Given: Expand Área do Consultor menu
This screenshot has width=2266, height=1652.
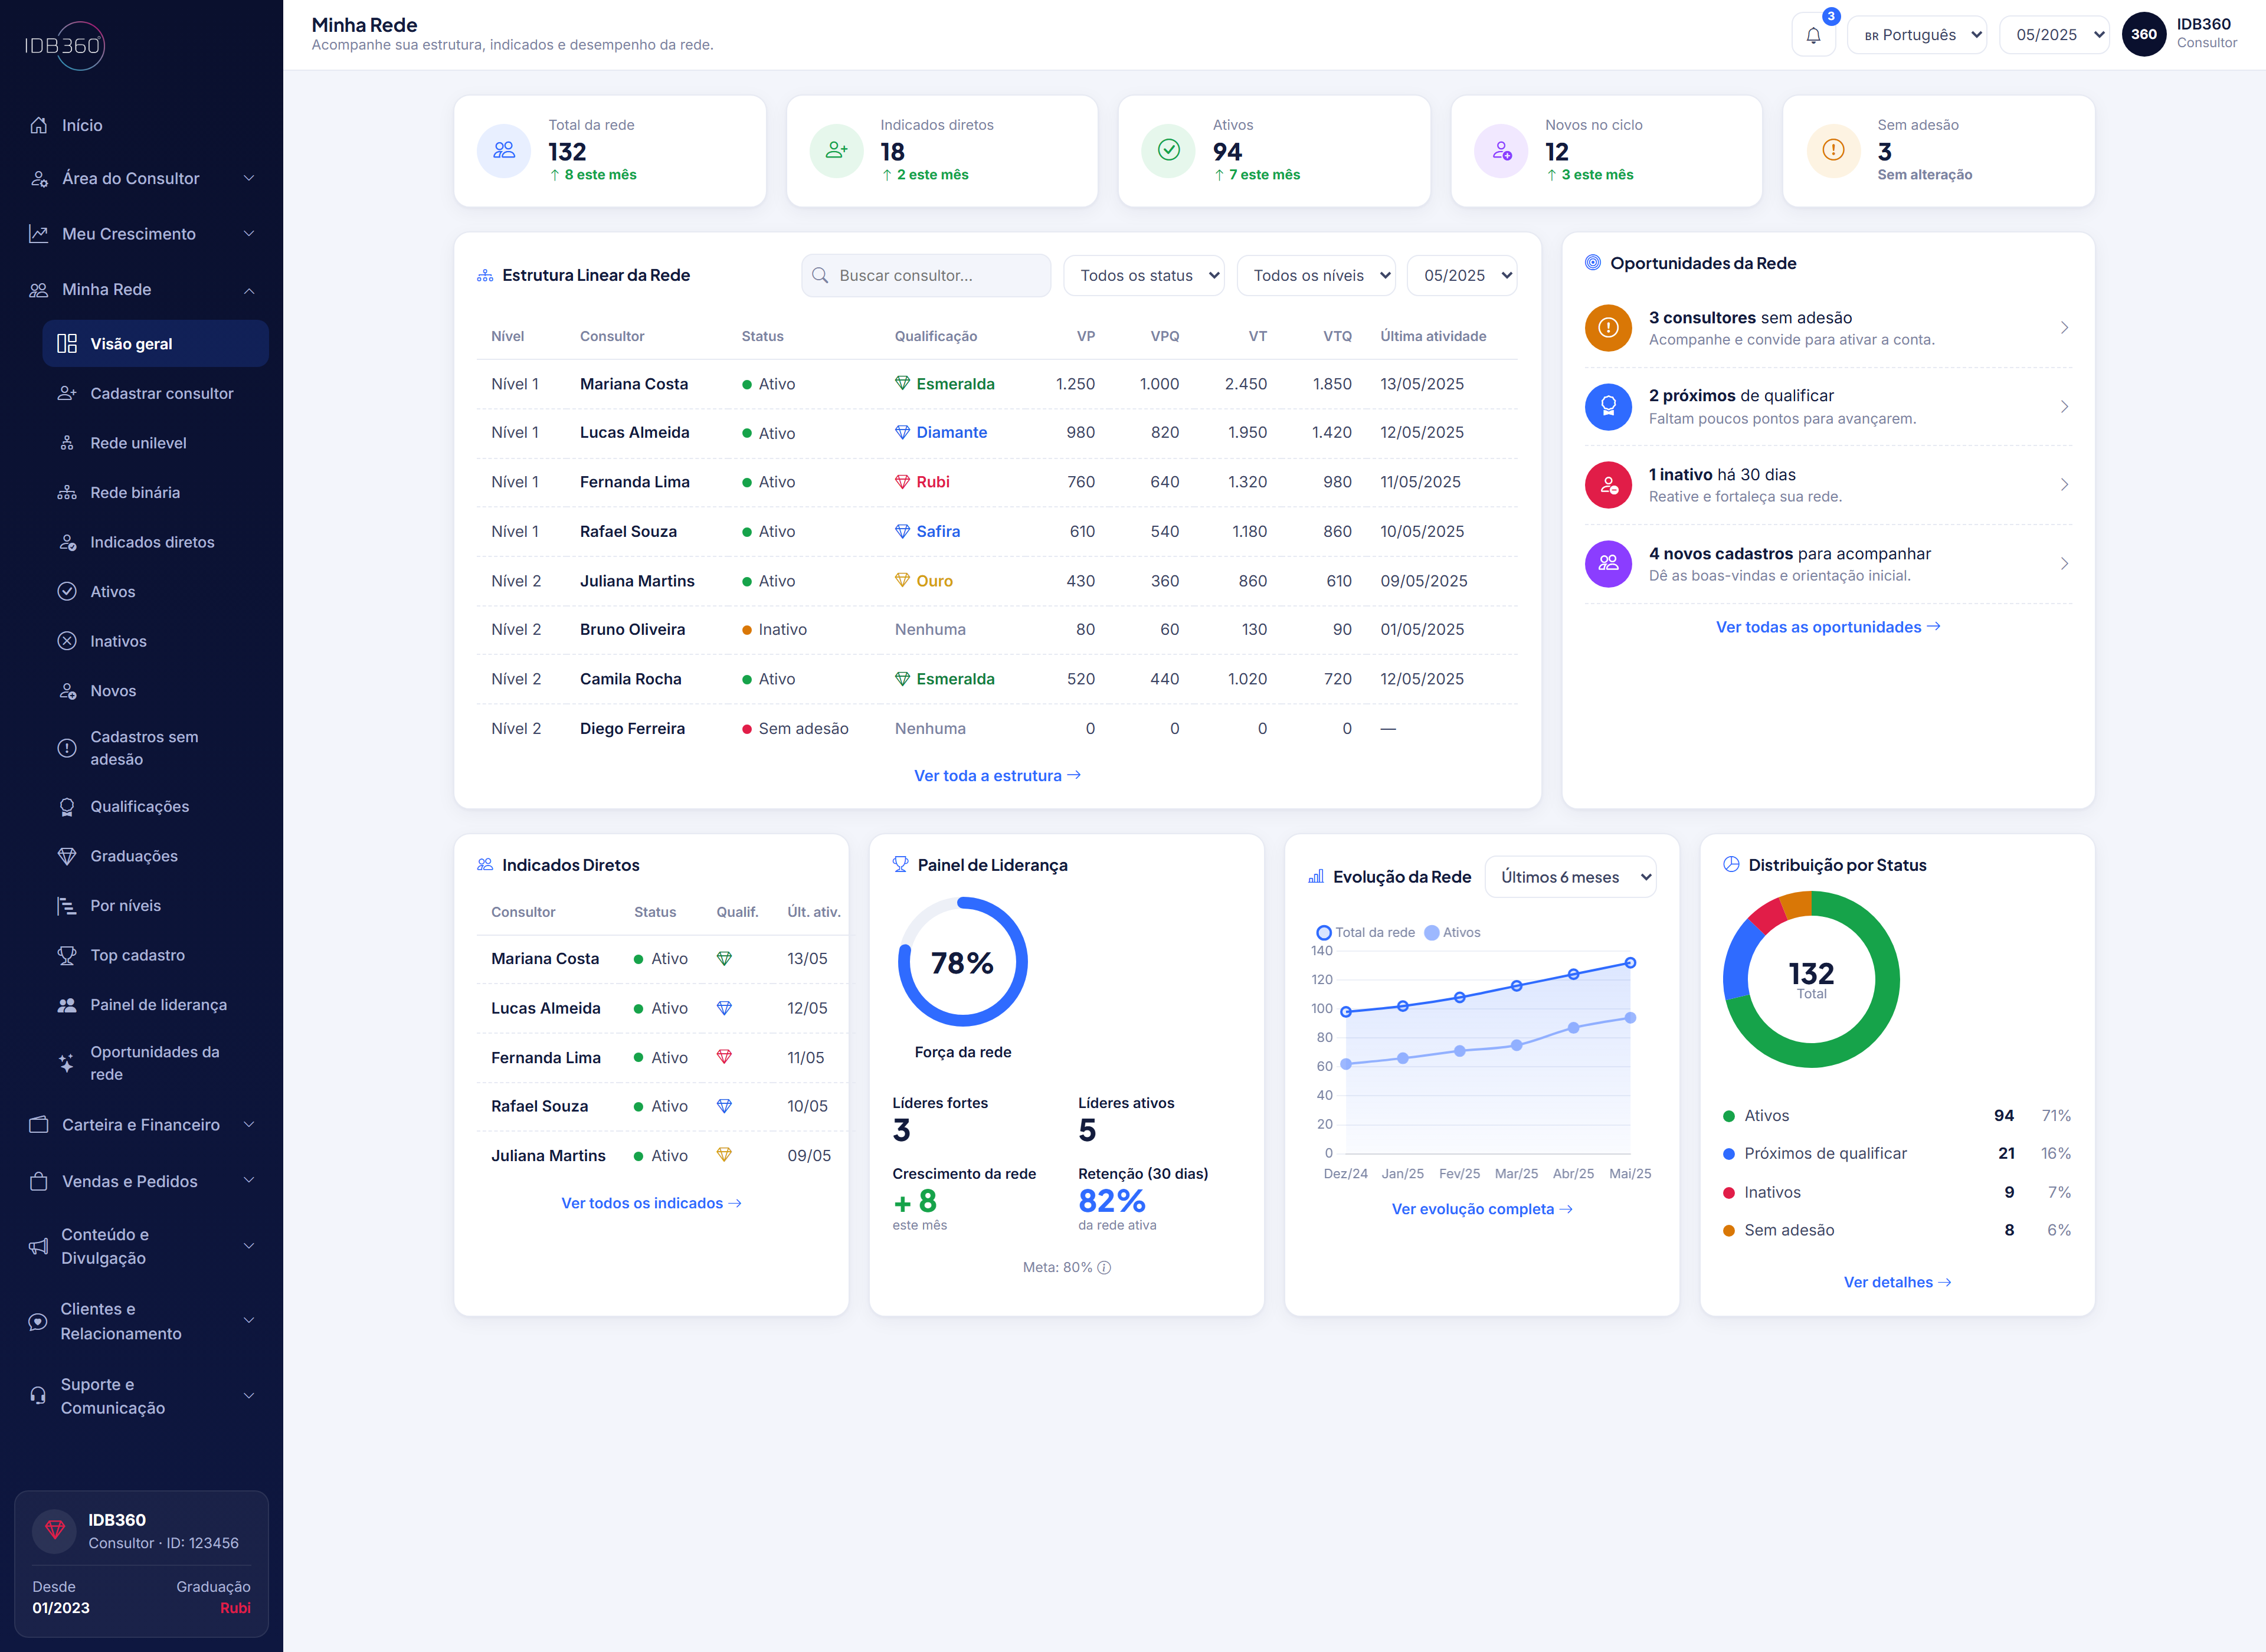Looking at the screenshot, I should click(141, 178).
